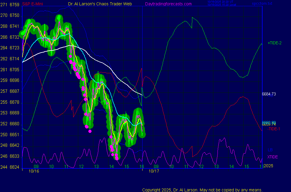Click the 6684.73 white price value label
This screenshot has width=291, height=192.
[x=269, y=94]
